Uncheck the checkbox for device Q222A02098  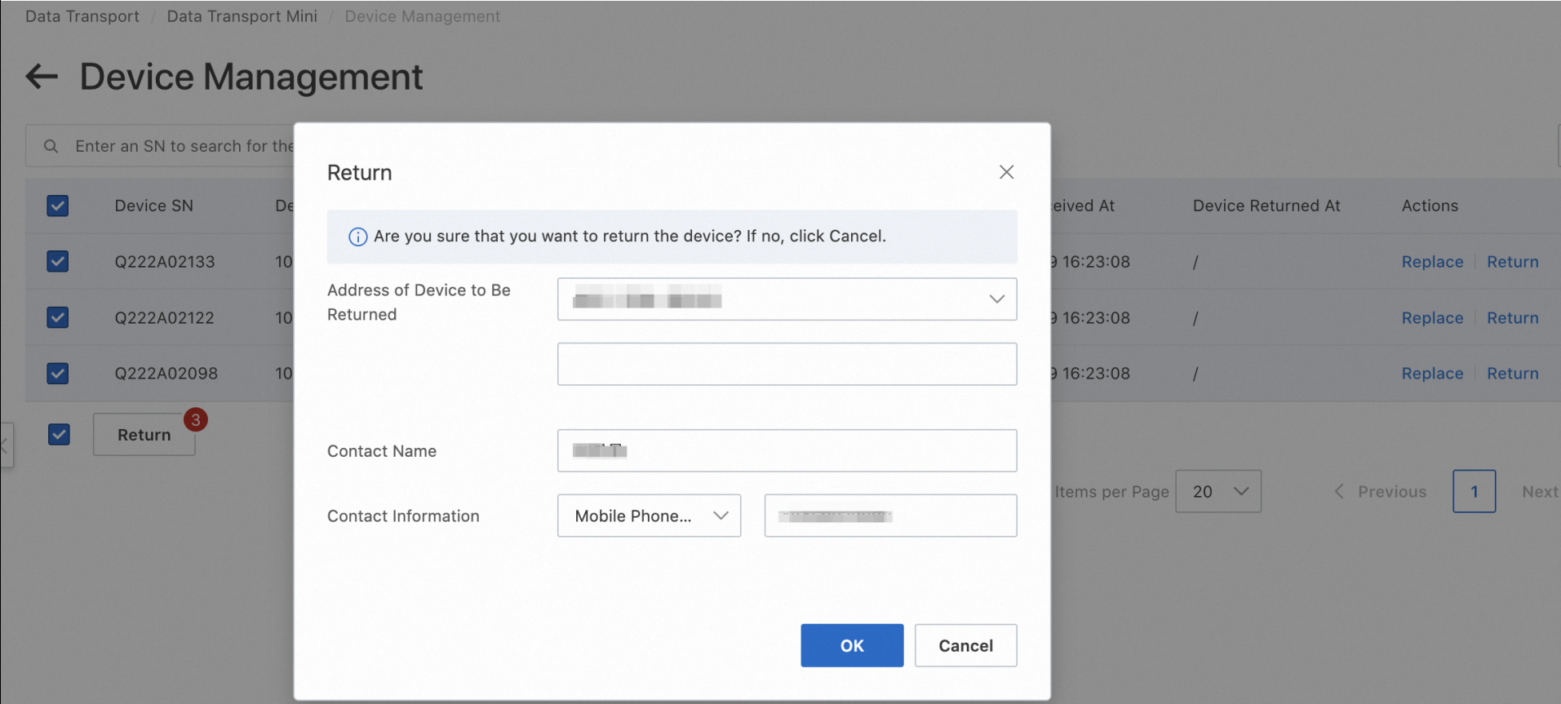point(58,374)
